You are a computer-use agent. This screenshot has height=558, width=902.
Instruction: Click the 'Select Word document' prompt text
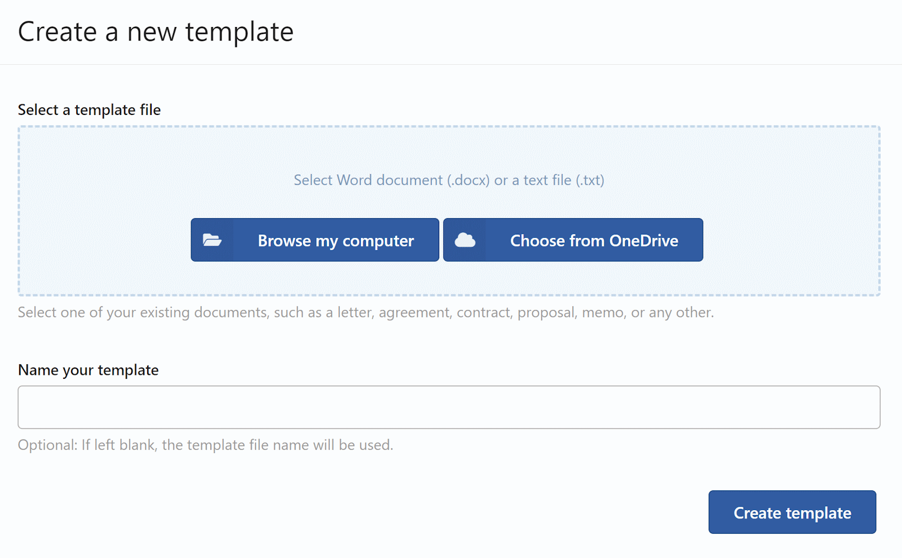[368, 180]
